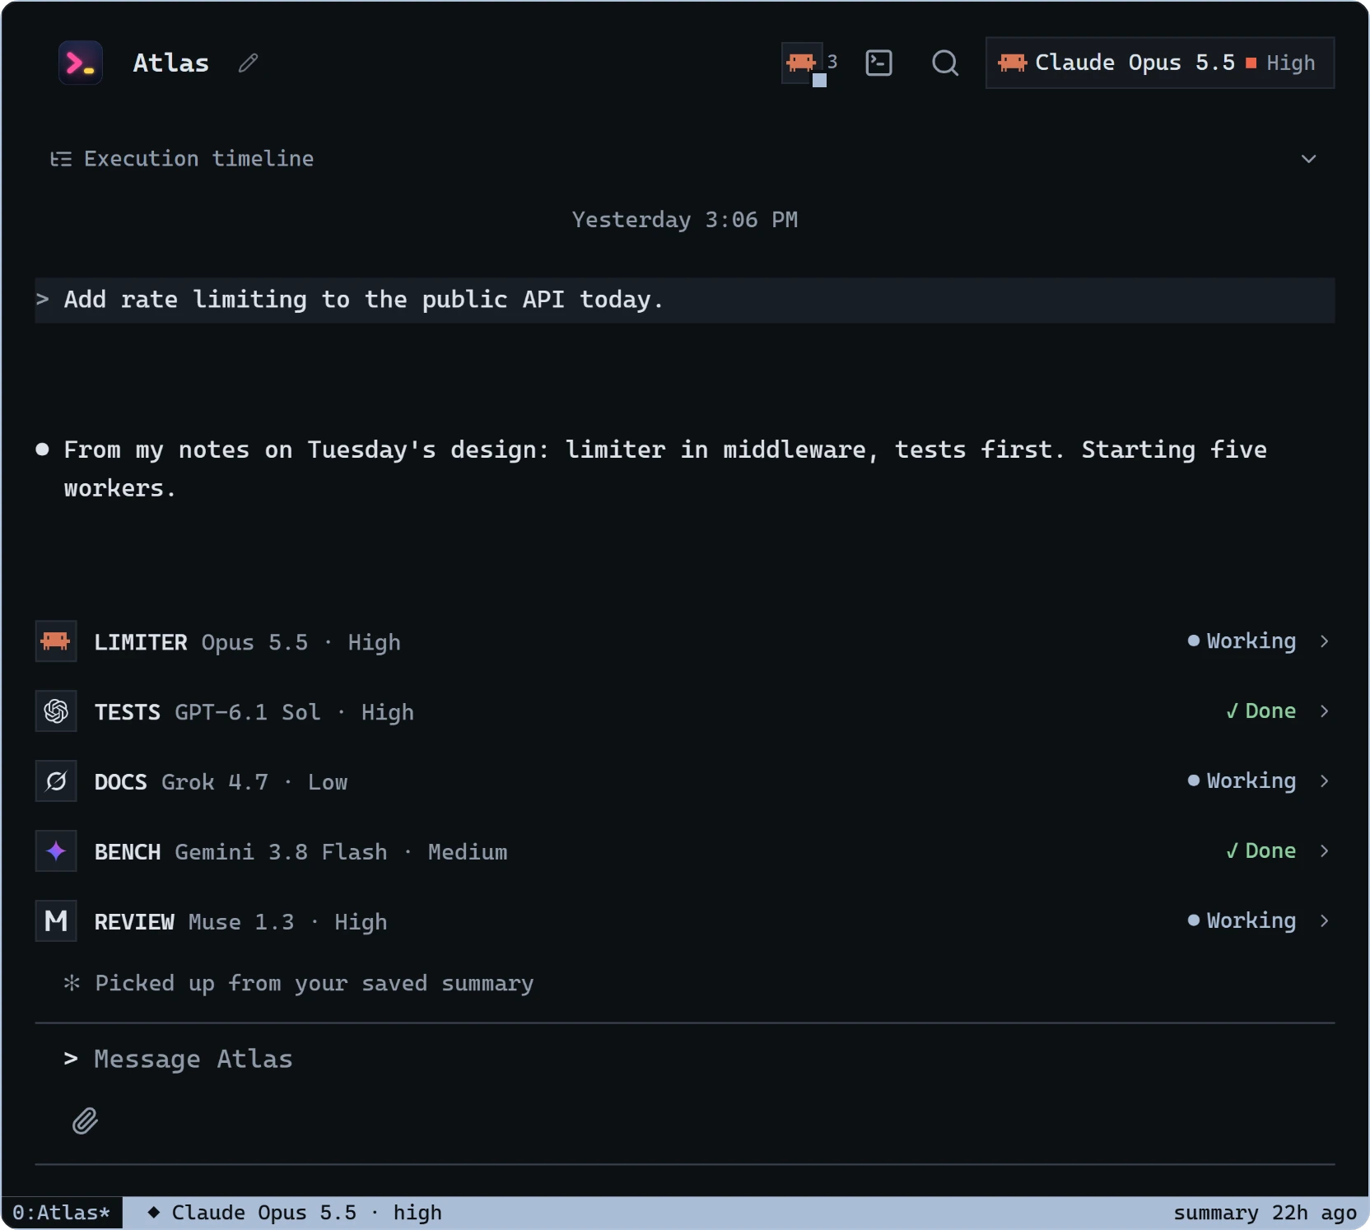The width and height of the screenshot is (1370, 1230).
Task: Click the BENCH worker Gemini sparkle icon
Action: point(56,851)
